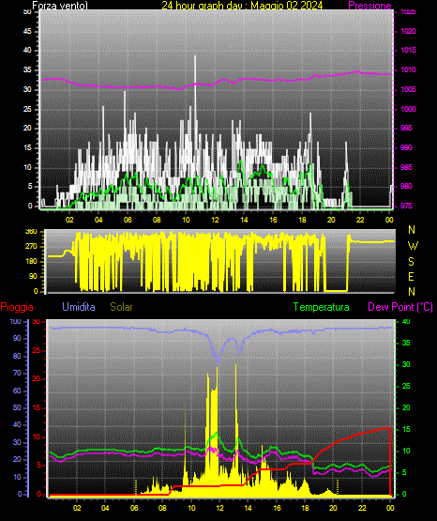
Task: Click the blue '90' humidity axis value
Action: click(17, 338)
